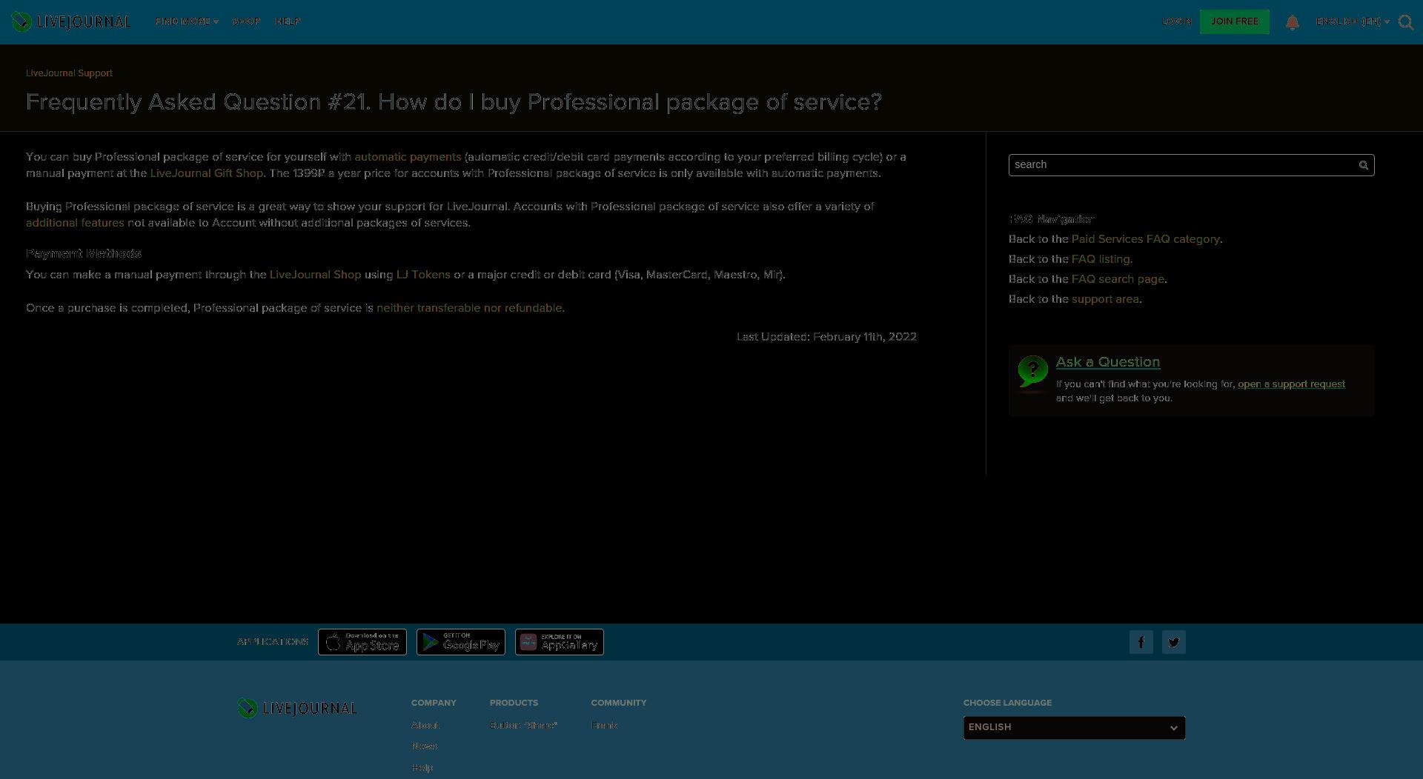The width and height of the screenshot is (1423, 779).
Task: Click the FAQ Navigation heading
Action: click(1052, 219)
